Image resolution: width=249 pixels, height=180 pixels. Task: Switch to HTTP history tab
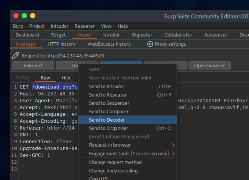pos(61,44)
